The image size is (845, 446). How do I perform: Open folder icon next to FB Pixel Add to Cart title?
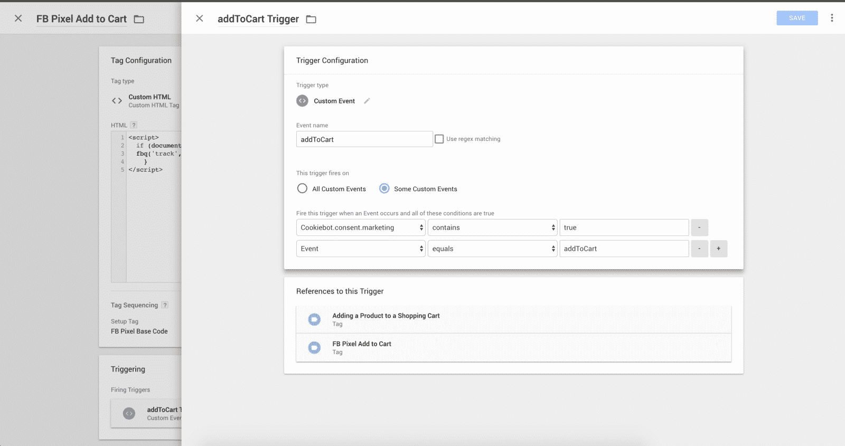click(x=139, y=19)
